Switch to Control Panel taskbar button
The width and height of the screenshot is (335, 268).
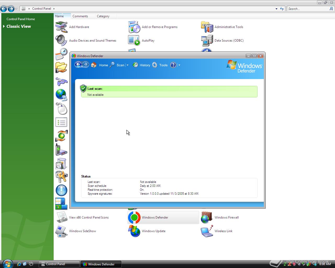click(x=59, y=264)
